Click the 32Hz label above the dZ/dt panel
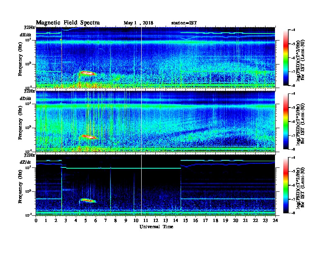The image size is (328, 253). tap(29, 155)
